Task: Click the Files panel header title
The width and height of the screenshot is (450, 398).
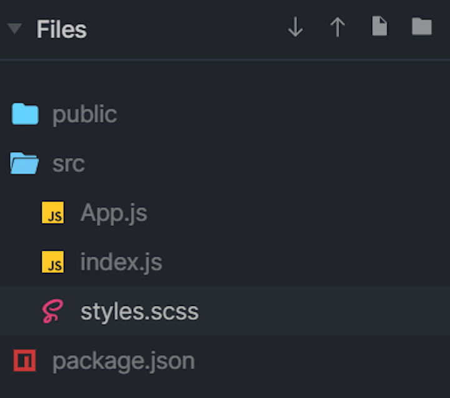Action: (61, 29)
